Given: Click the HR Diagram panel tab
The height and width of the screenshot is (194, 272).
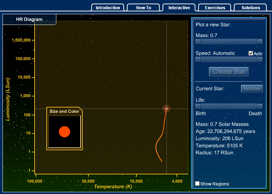Looking at the screenshot, I should coord(29,19).
